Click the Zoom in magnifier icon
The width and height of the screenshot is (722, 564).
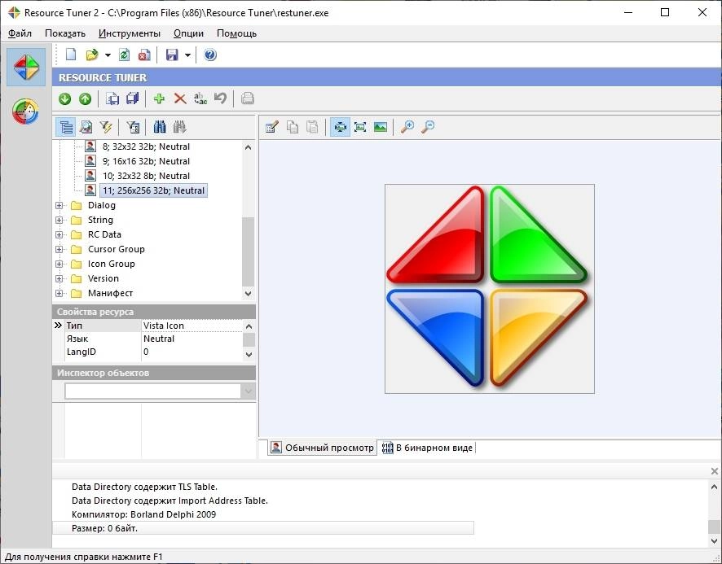point(407,126)
